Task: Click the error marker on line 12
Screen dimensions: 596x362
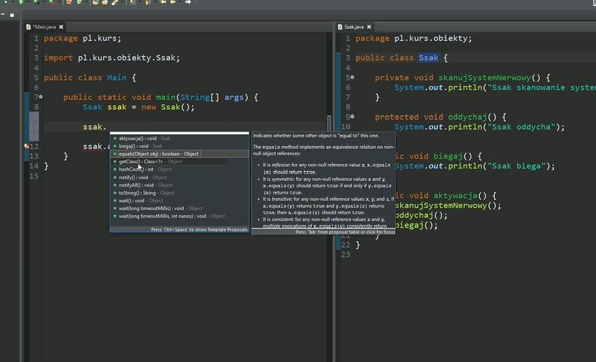Action: (26, 146)
